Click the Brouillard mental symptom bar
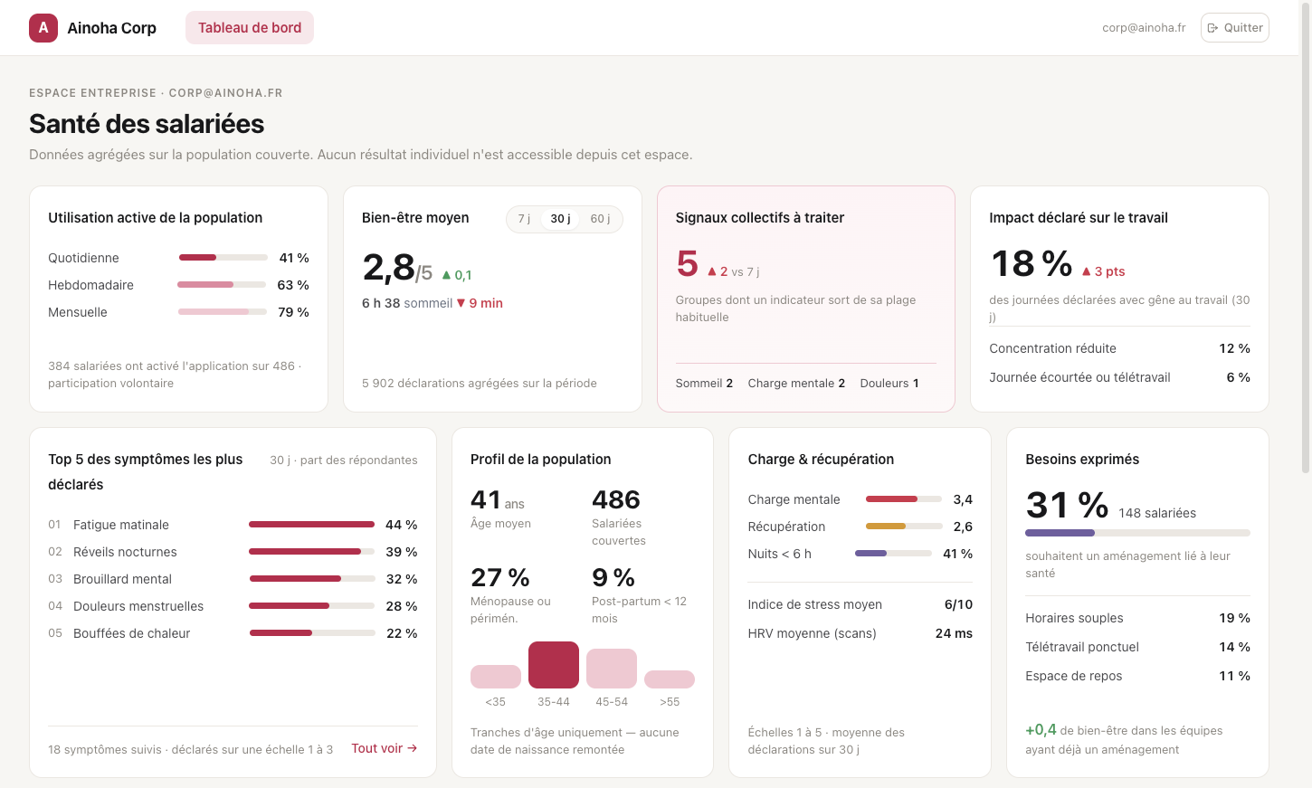Viewport: 1312px width, 788px height. tap(312, 579)
